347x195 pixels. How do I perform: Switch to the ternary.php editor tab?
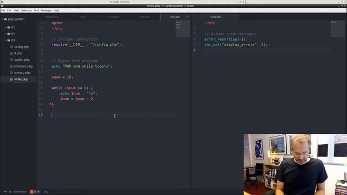[x=113, y=17]
